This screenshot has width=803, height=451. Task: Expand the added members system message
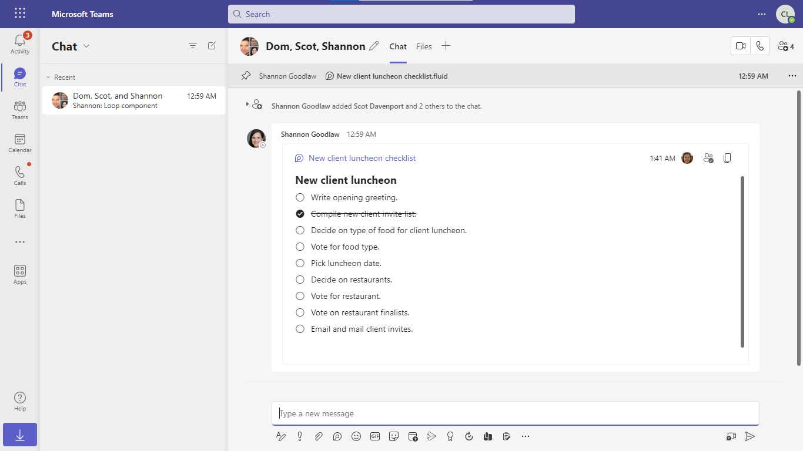247,105
